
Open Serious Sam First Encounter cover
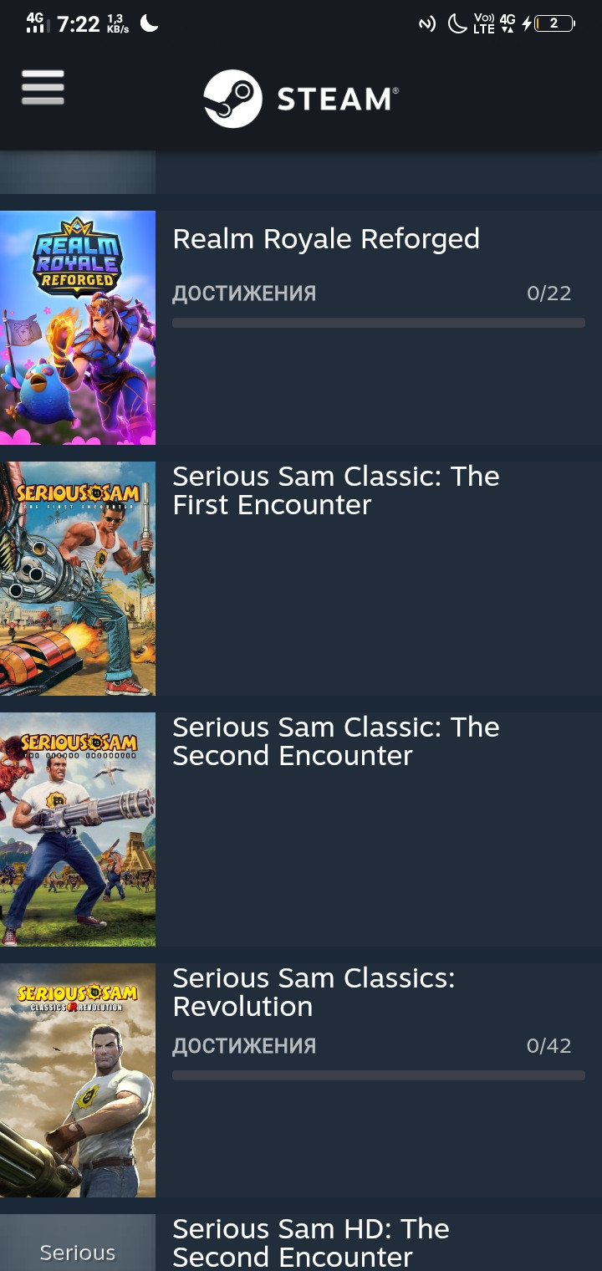pos(78,579)
